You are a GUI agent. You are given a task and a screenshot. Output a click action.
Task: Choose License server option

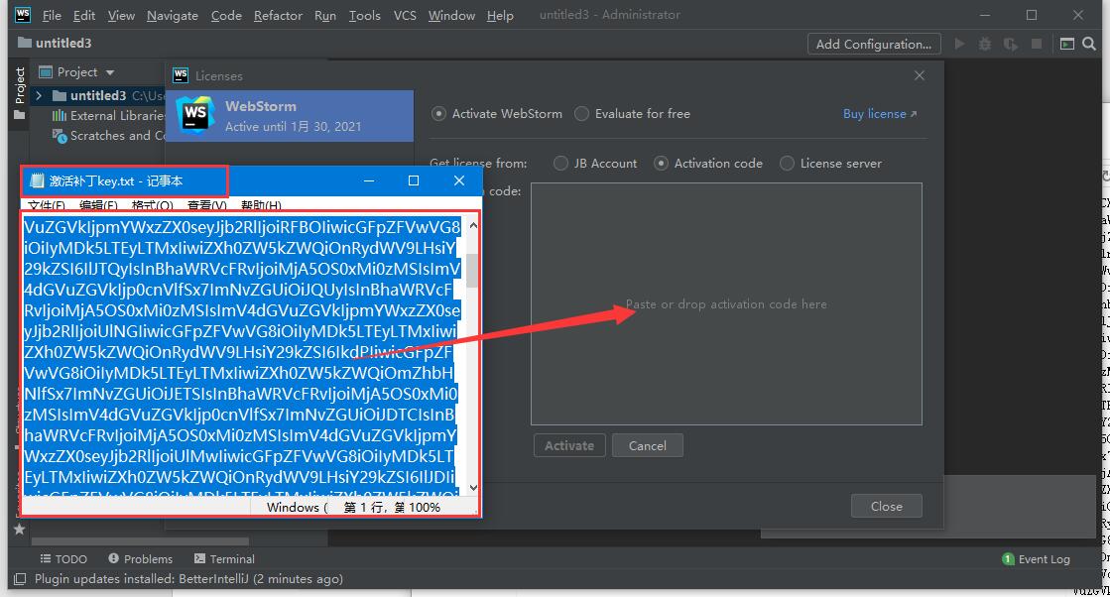(787, 163)
